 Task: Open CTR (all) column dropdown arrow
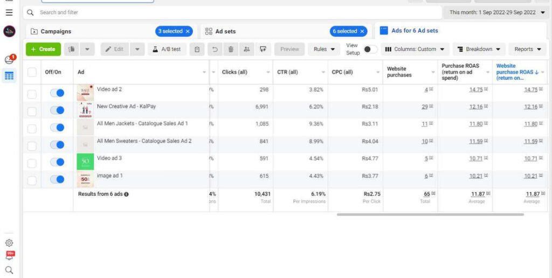[323, 72]
